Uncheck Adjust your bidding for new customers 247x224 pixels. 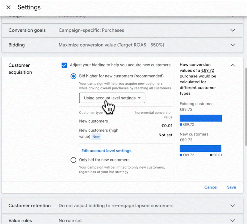tap(64, 65)
